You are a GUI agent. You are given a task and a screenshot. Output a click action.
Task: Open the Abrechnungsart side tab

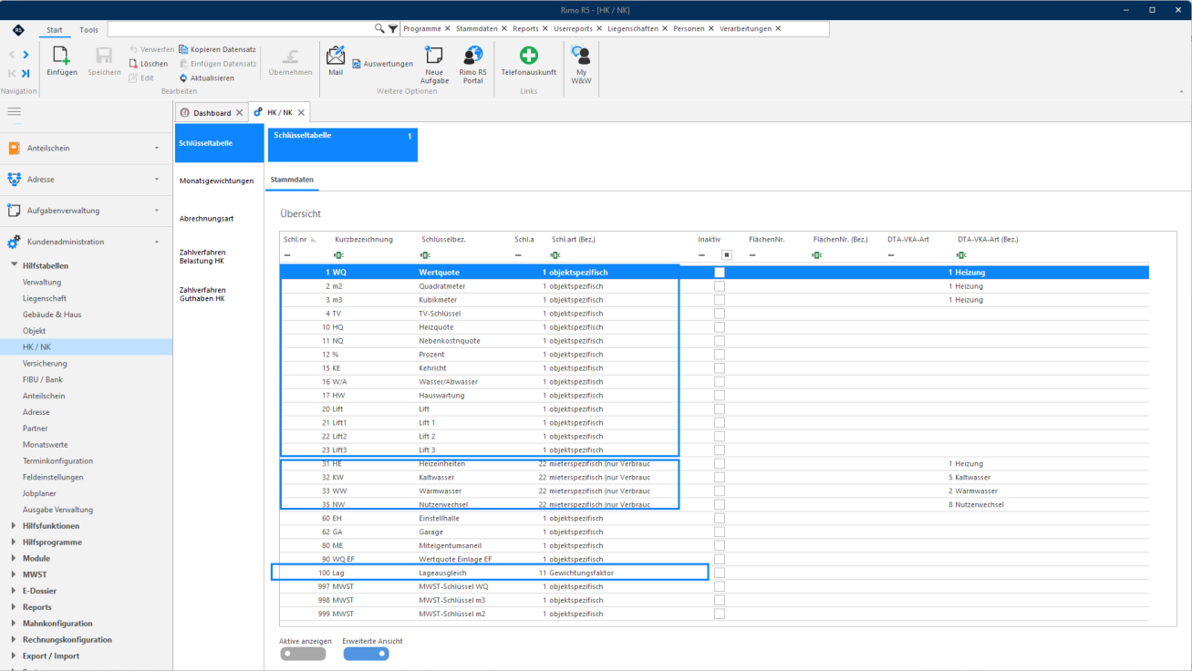point(207,219)
